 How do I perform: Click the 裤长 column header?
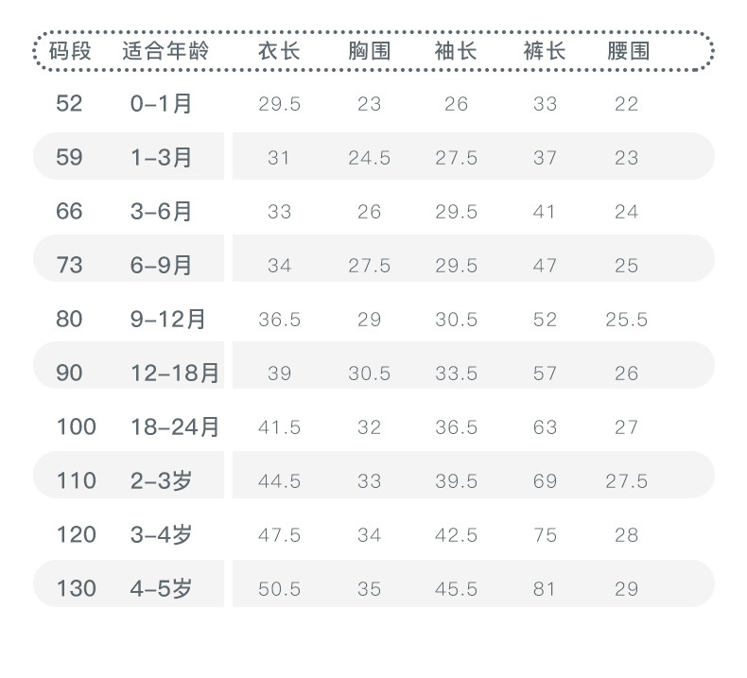pyautogui.click(x=544, y=51)
